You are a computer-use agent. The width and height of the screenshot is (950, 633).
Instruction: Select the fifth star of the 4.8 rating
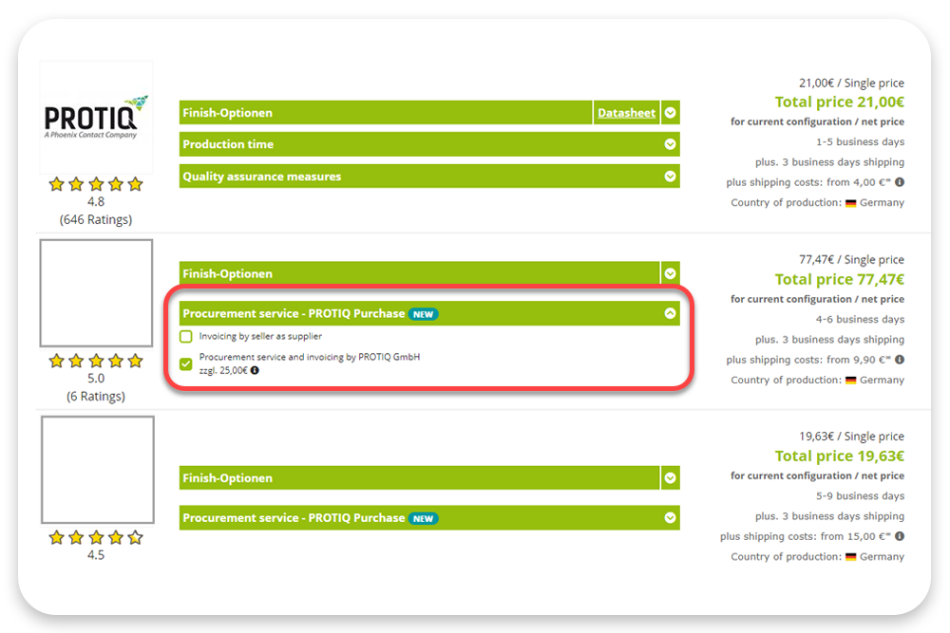pos(136,184)
